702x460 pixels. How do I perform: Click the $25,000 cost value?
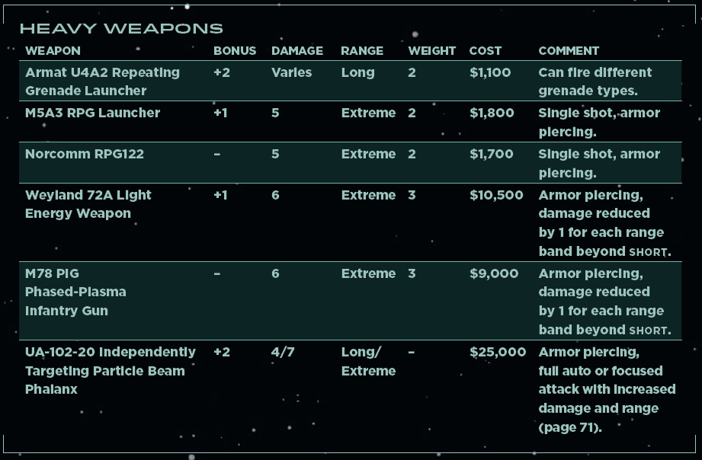click(x=498, y=352)
